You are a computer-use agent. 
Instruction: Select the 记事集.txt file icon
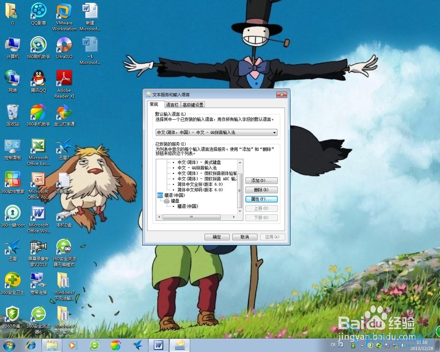tap(64, 183)
